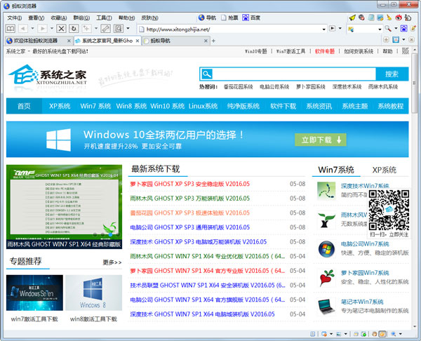Open 电脑公司 GHOST XP SP3 通用装机版 link
This screenshot has height=341, width=421.
(x=189, y=227)
